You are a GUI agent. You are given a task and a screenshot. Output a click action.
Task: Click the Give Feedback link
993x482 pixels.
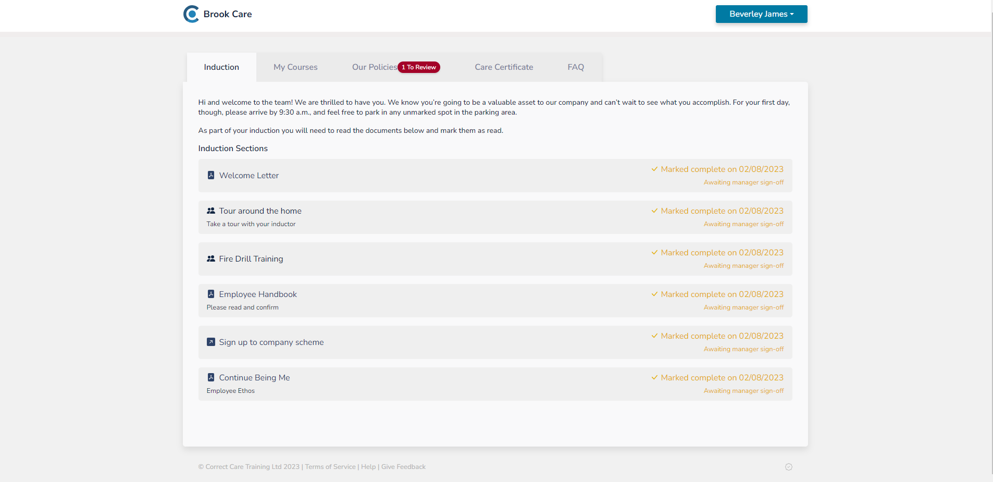(x=403, y=467)
